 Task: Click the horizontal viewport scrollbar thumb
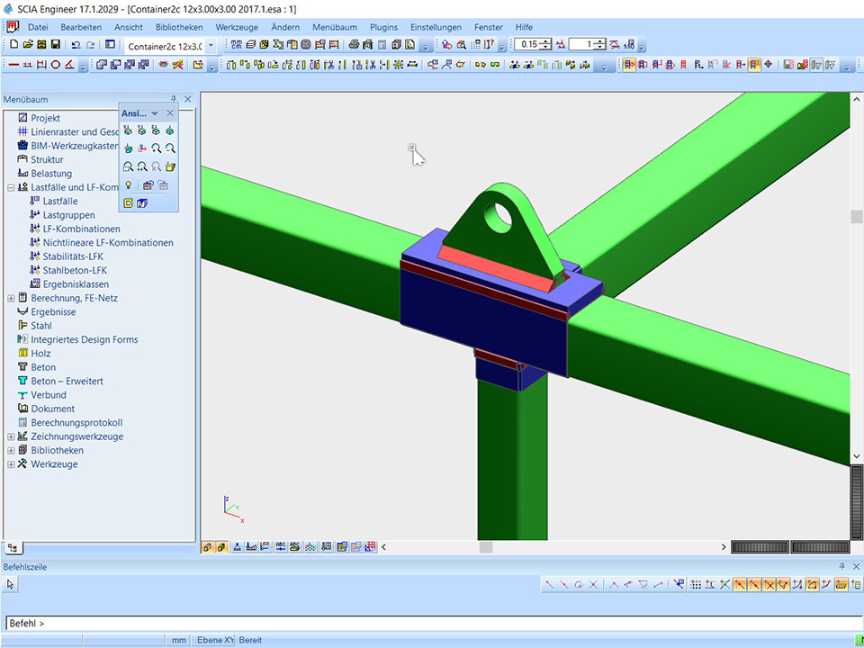pos(485,547)
